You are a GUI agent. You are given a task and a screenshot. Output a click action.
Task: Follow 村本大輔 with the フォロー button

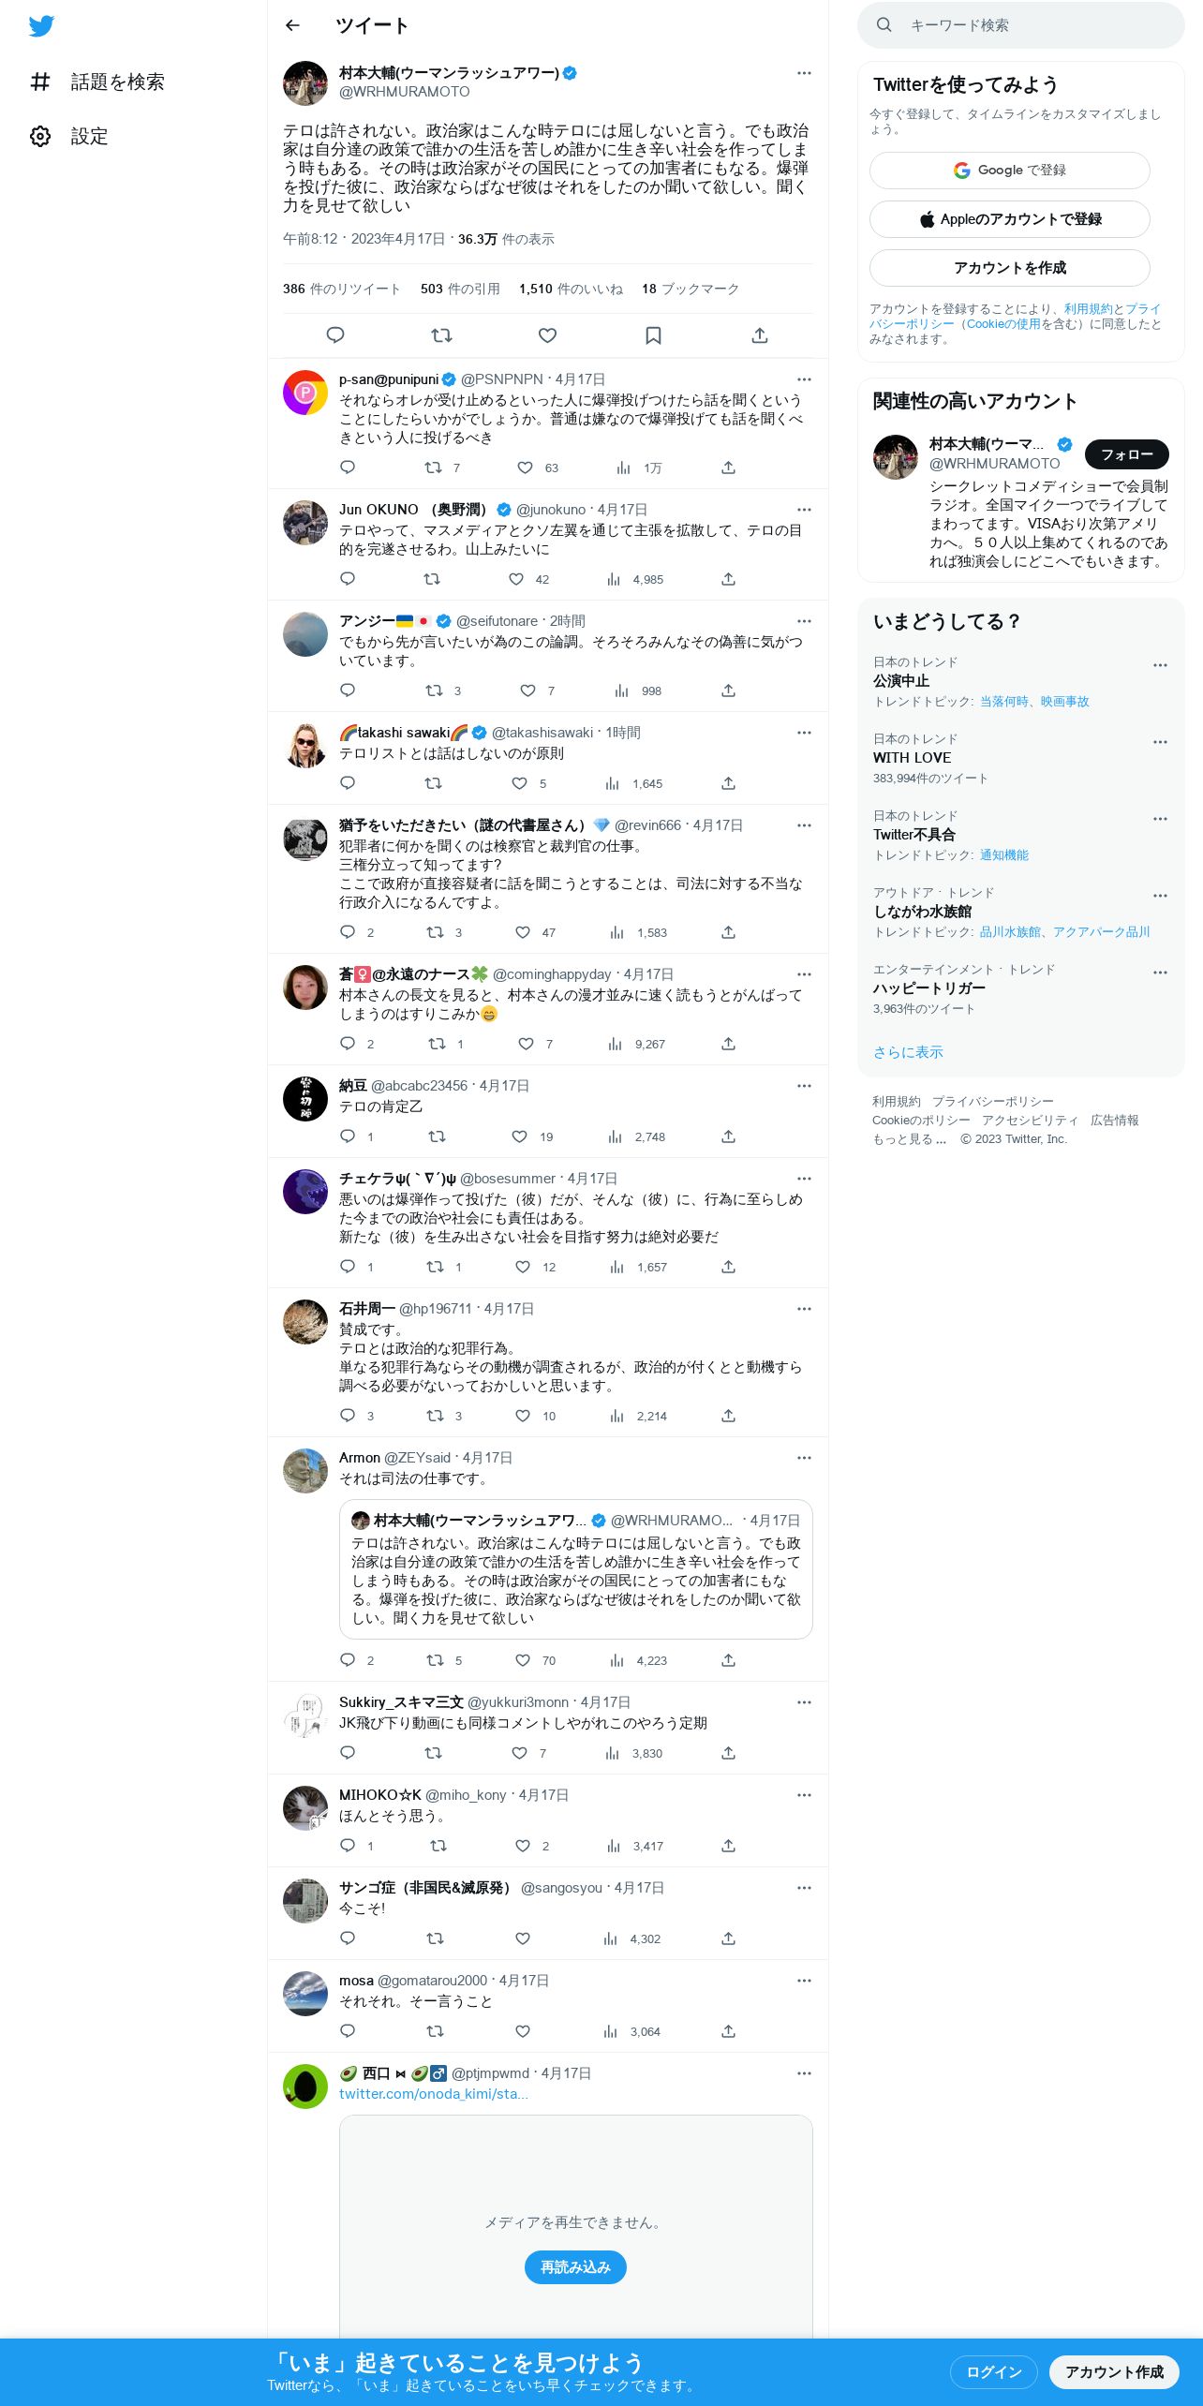point(1126,454)
